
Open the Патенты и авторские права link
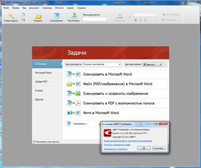click(117, 145)
